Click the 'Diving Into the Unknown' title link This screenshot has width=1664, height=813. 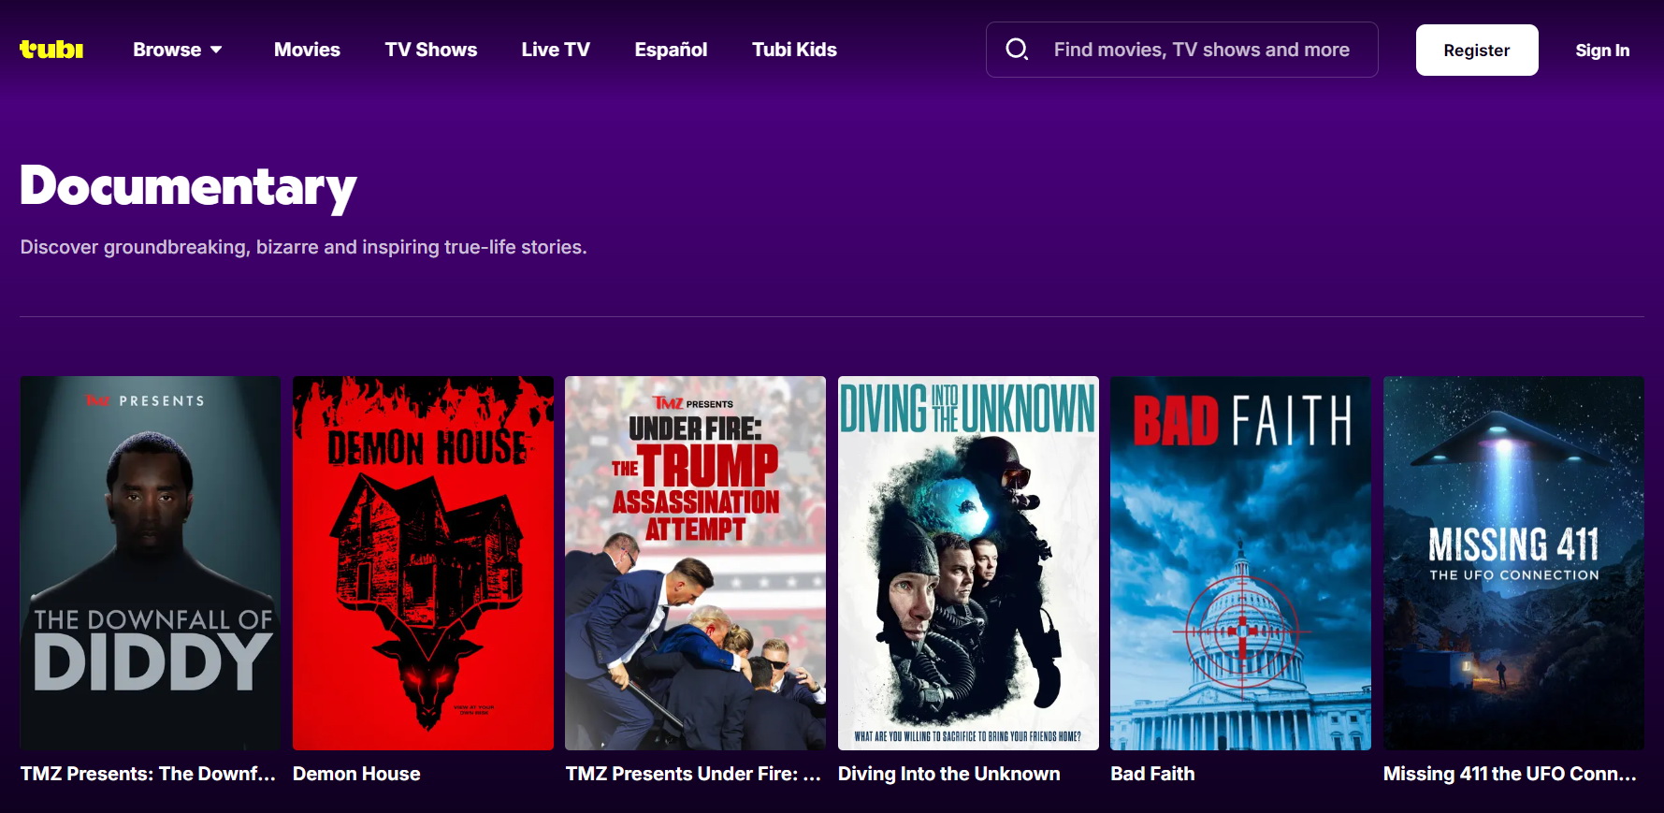coord(949,774)
